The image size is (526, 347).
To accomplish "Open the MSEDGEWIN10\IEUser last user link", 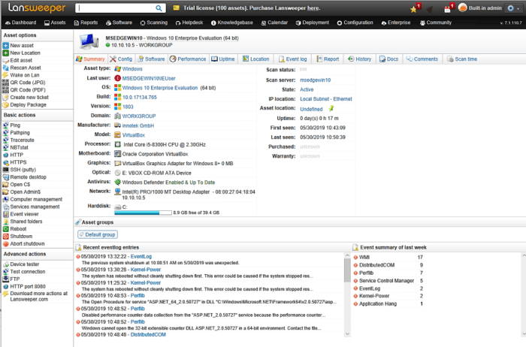I will (149, 78).
